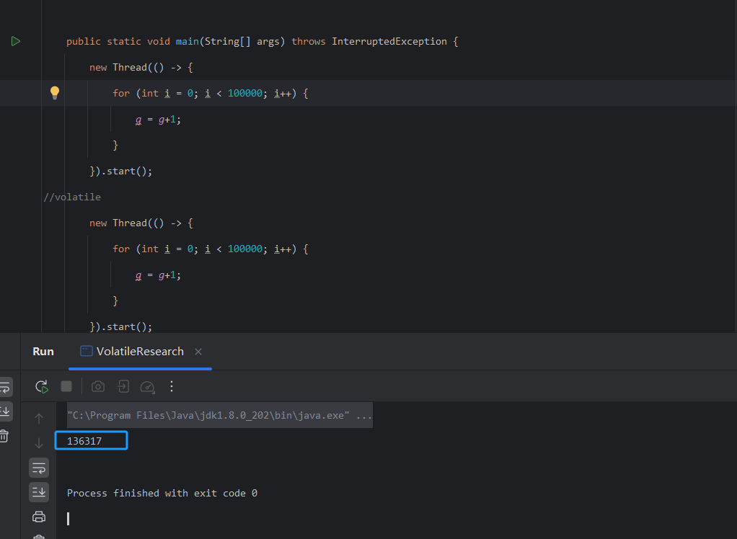The width and height of the screenshot is (737, 539).
Task: Run main via the green gutter arrow
Action: pos(16,41)
